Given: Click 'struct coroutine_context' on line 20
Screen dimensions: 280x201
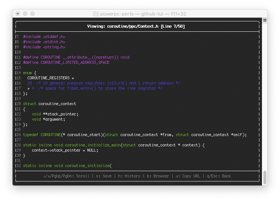Looking at the screenshot, I should [49, 104].
